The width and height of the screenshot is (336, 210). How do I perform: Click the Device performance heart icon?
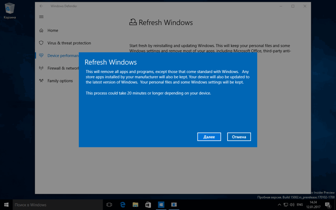(41, 56)
